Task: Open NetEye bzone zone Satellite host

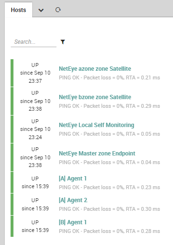Action: (95, 97)
